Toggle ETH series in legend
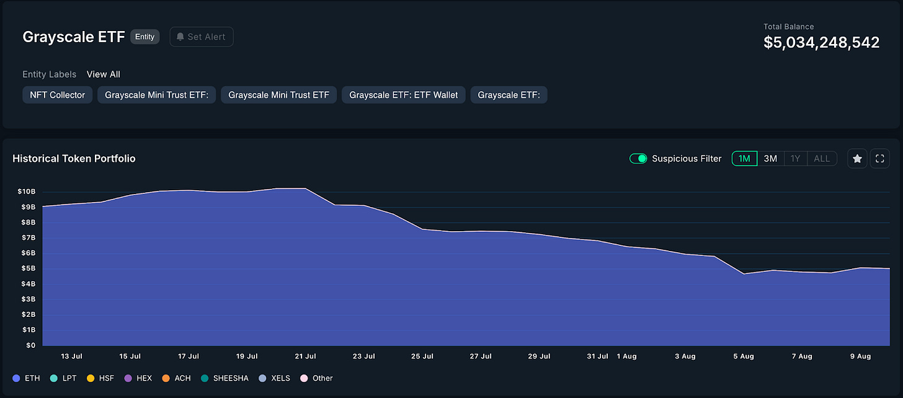This screenshot has height=398, width=903. 26,378
